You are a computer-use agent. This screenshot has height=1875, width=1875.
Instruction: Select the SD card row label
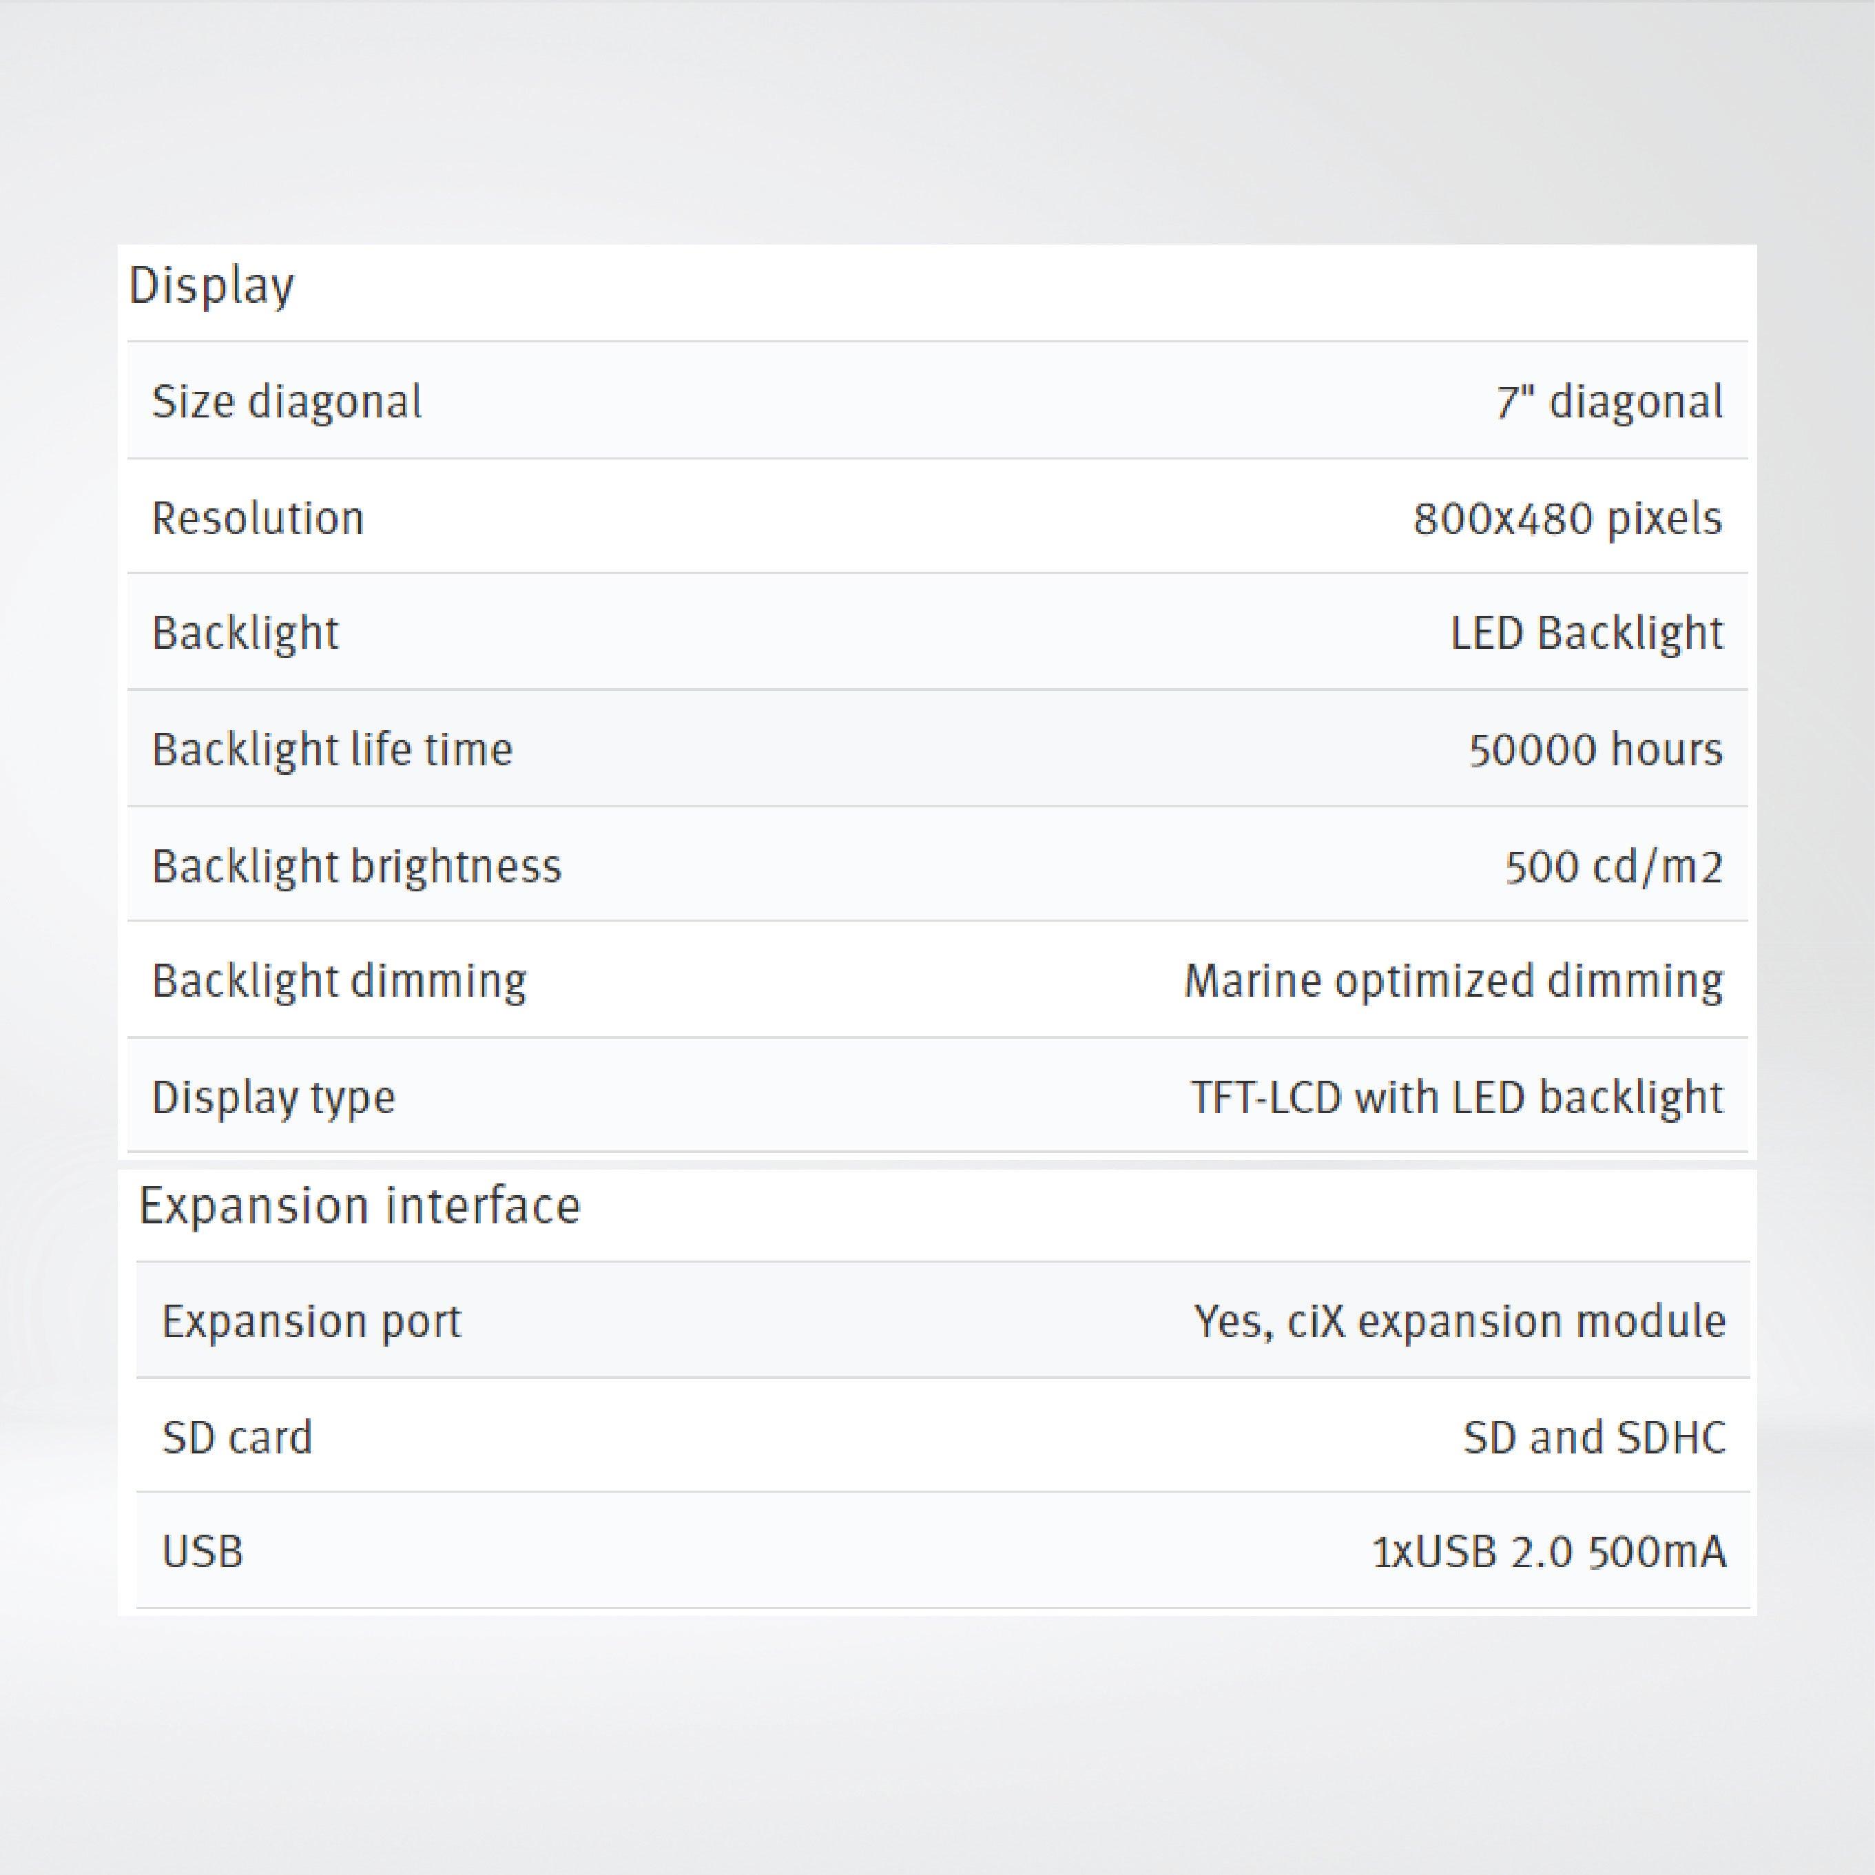pos(237,1436)
